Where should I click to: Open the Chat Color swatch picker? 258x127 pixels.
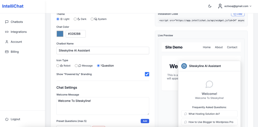(x=60, y=34)
